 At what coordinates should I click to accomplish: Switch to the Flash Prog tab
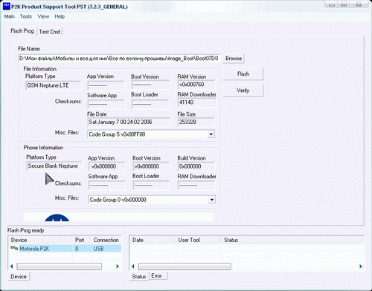pos(22,31)
